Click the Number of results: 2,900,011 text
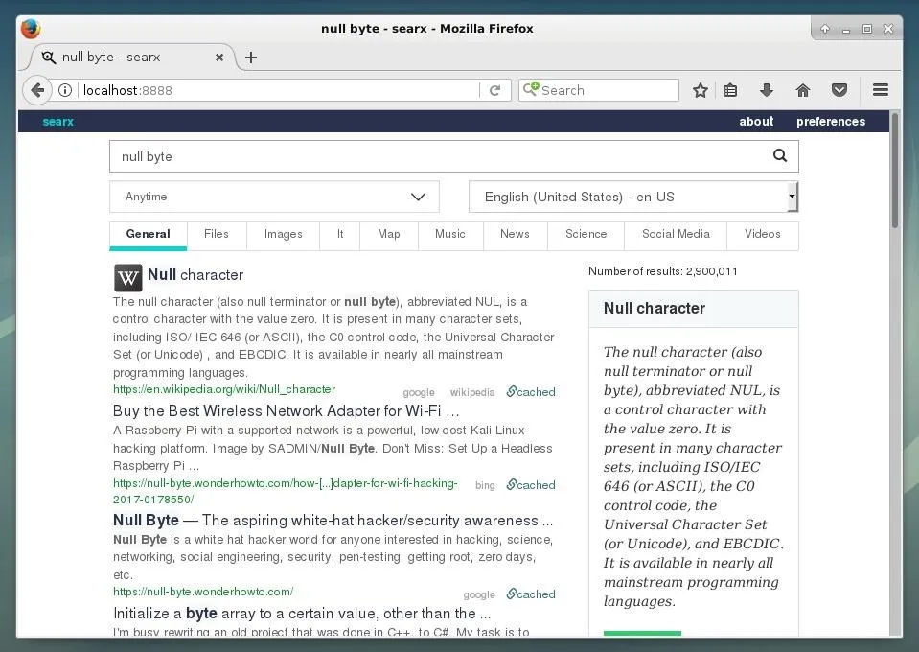Screen dimensions: 919x652 click(663, 271)
